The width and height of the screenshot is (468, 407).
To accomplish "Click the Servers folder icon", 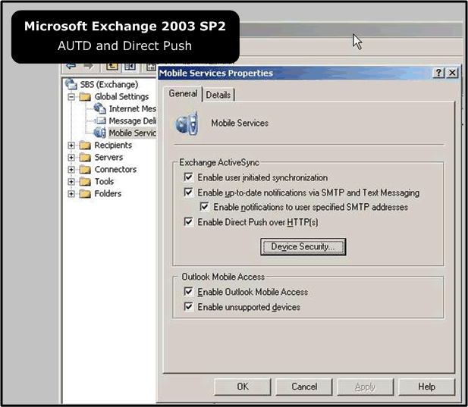I will [86, 157].
